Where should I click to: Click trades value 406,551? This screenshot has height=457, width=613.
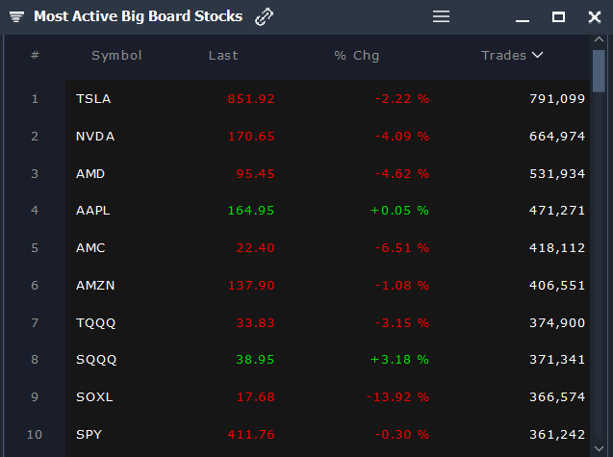pyautogui.click(x=557, y=286)
